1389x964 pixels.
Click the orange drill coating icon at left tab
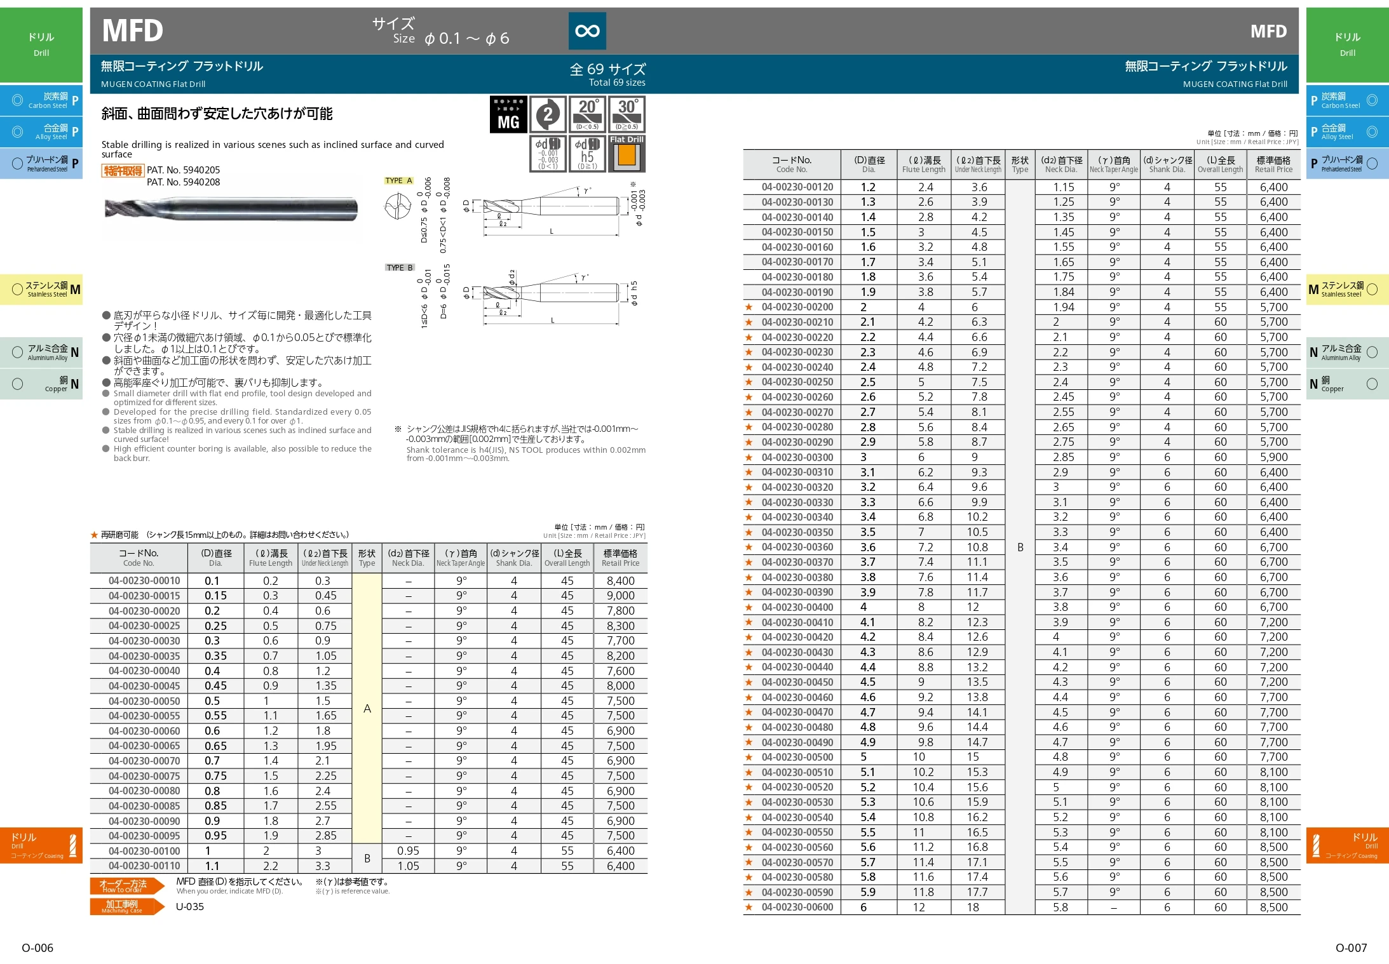[x=74, y=845]
